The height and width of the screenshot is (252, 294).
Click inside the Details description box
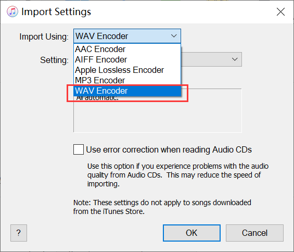coord(158,115)
